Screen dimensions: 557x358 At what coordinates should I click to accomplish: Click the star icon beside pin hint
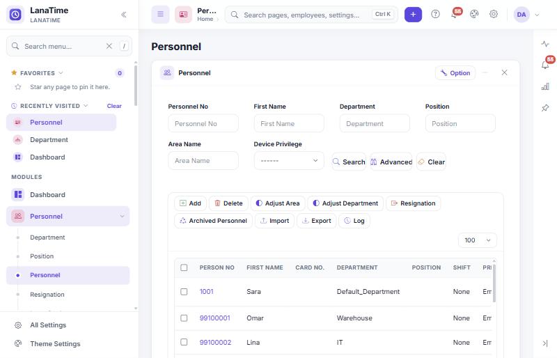pos(18,87)
